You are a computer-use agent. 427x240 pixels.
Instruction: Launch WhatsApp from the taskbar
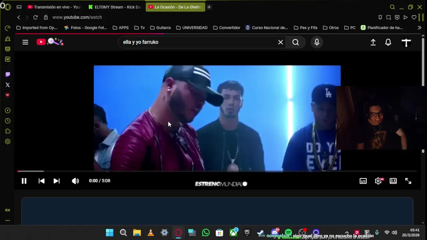(206, 233)
